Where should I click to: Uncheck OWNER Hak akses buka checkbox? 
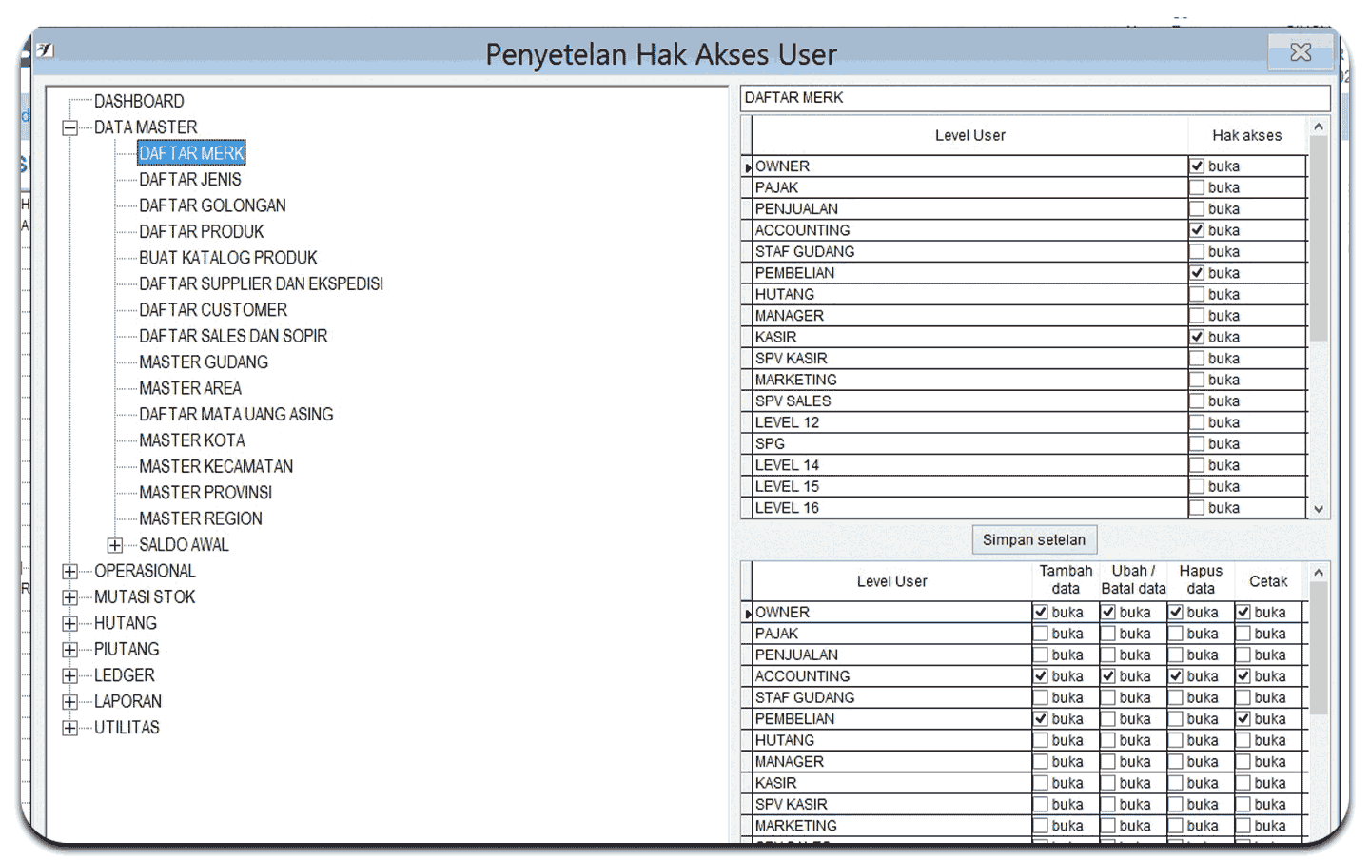click(1197, 166)
